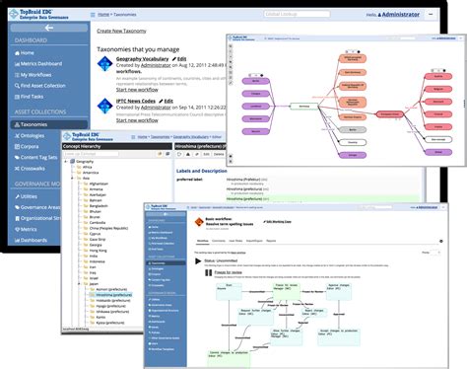Select Hong Kong in the concept tree

coord(98,251)
